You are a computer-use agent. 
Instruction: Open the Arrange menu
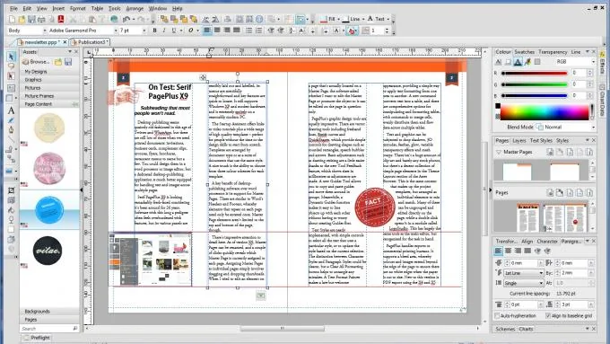click(134, 8)
